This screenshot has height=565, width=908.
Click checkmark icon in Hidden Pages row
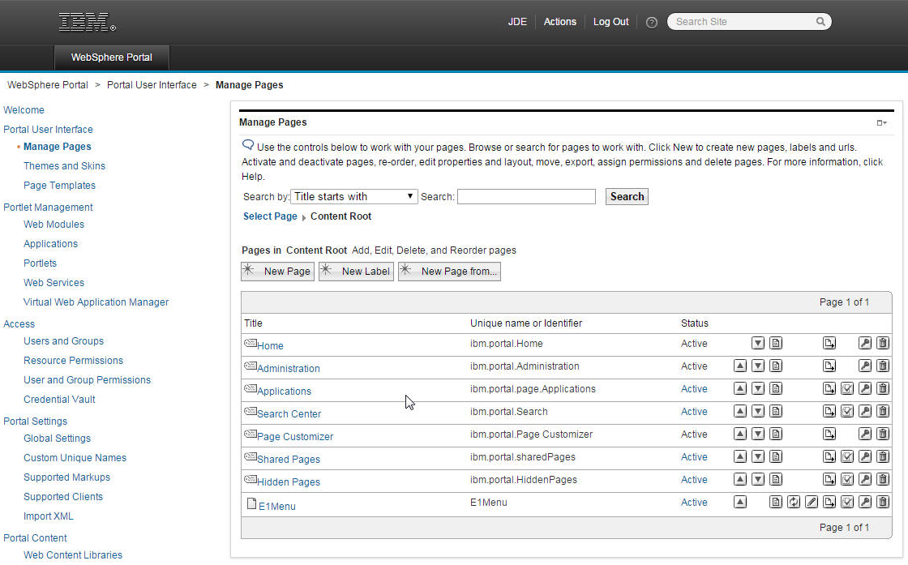(x=846, y=479)
